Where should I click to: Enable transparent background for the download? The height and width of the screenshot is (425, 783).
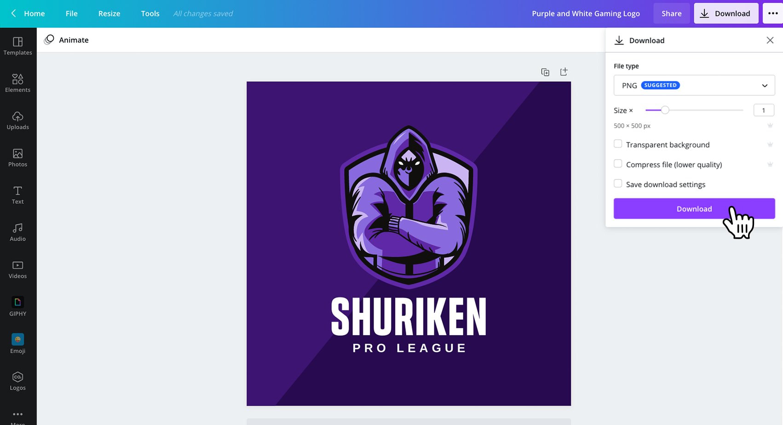pyautogui.click(x=618, y=144)
